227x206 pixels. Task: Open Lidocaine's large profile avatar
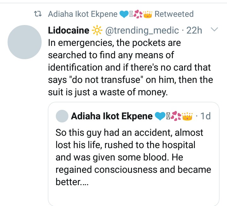click(x=25, y=42)
